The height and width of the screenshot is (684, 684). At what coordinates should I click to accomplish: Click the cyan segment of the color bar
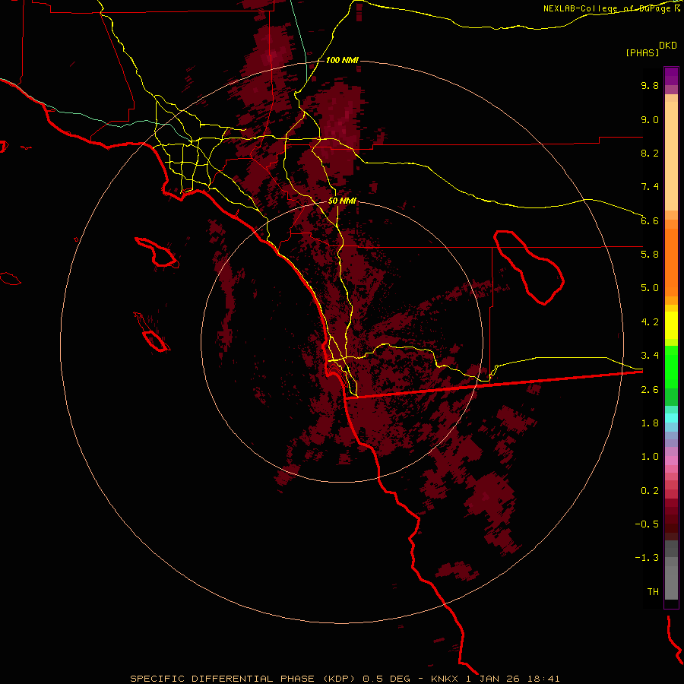(671, 417)
